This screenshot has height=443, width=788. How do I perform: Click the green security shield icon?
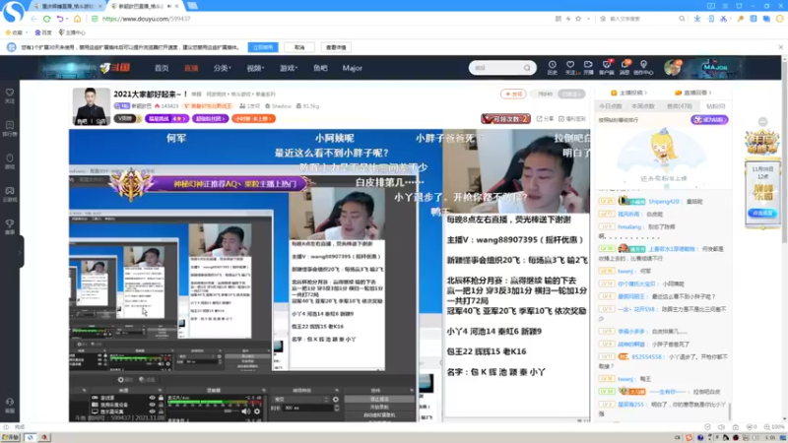click(95, 19)
